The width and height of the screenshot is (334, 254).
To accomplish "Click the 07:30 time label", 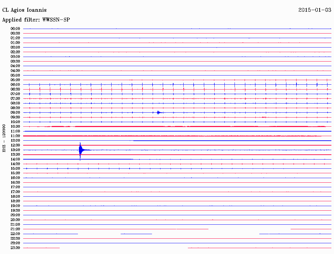I will pos(15,98).
